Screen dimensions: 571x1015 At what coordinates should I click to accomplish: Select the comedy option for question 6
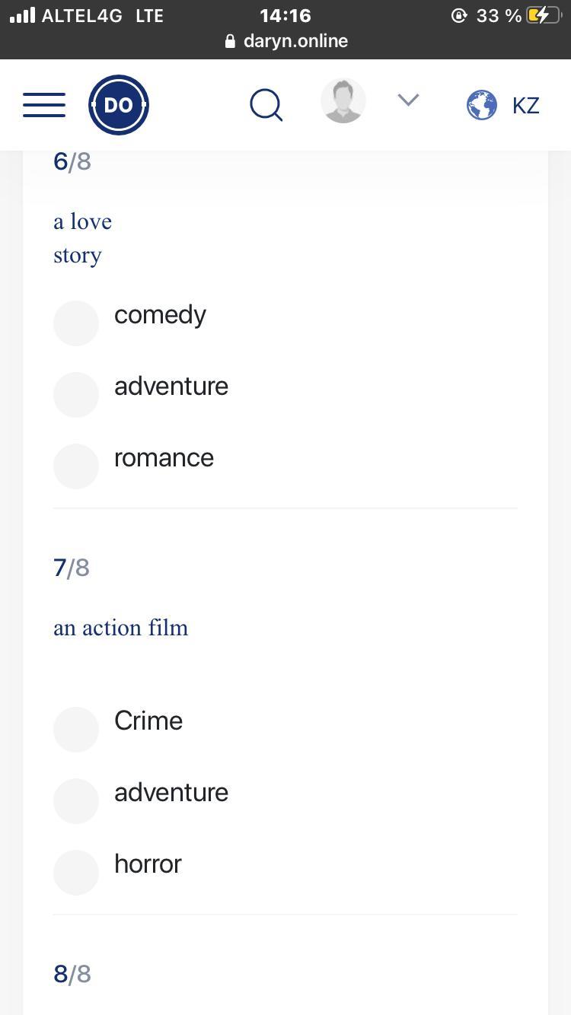pyautogui.click(x=76, y=323)
